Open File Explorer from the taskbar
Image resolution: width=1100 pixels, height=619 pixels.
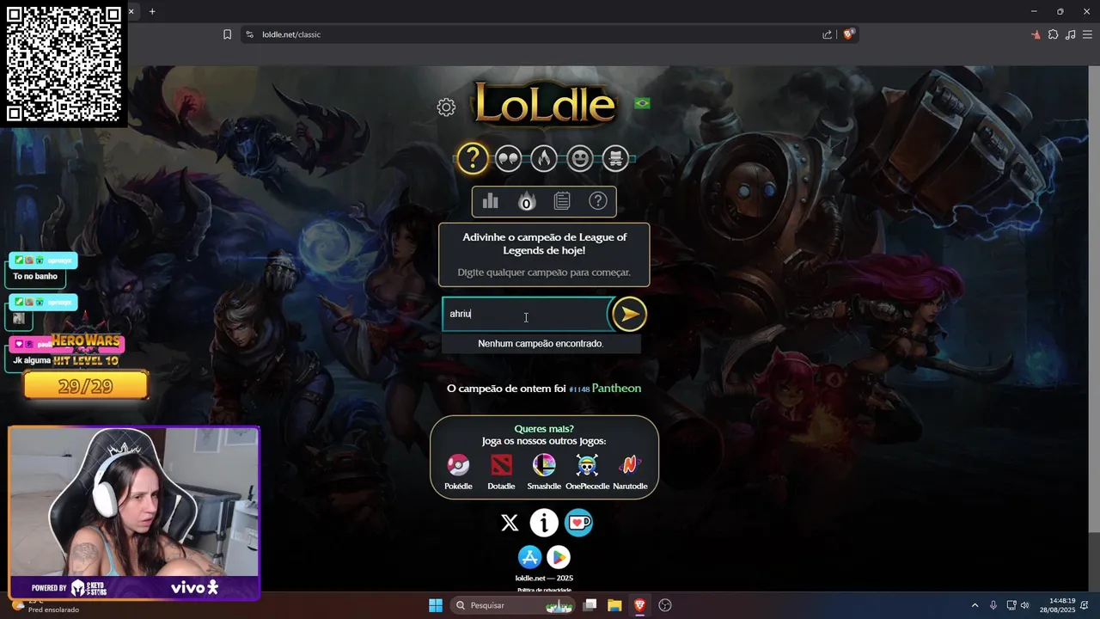614,605
